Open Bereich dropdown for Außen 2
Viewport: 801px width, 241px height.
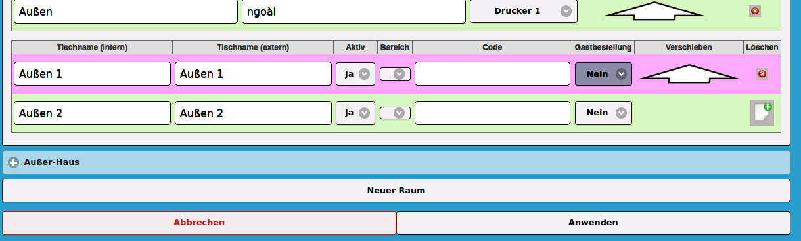395,113
